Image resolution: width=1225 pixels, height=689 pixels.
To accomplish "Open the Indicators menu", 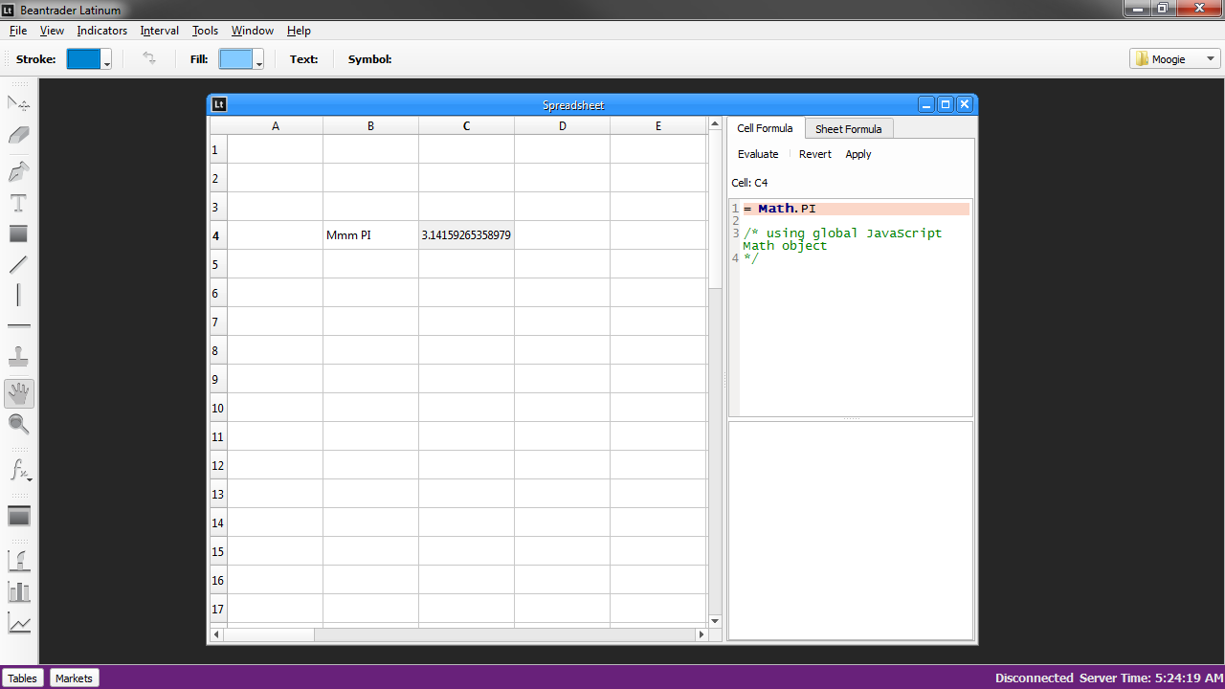I will pos(102,31).
